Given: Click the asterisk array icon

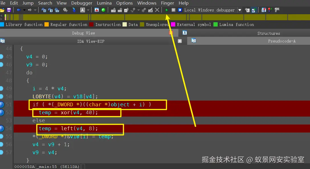Looking at the screenshot, I should (144, 10).
